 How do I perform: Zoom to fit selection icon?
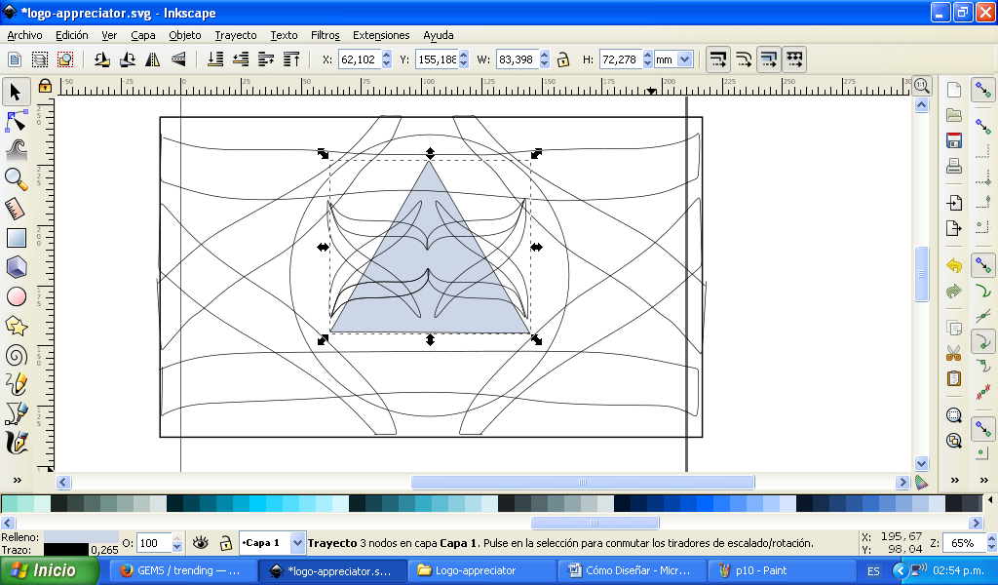[x=953, y=415]
